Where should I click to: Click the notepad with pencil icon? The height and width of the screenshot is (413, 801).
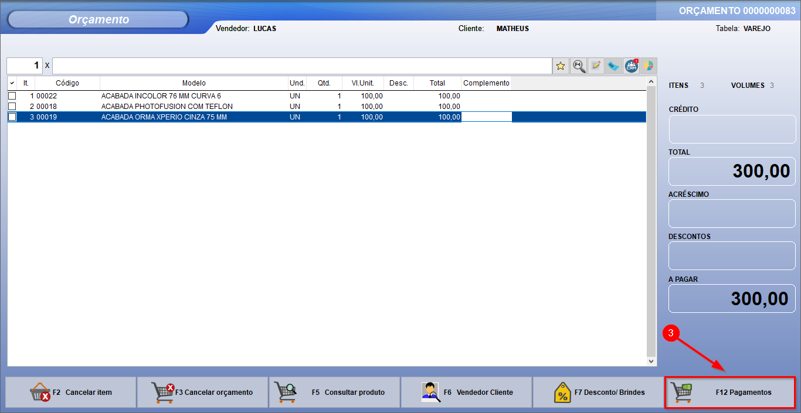[596, 66]
